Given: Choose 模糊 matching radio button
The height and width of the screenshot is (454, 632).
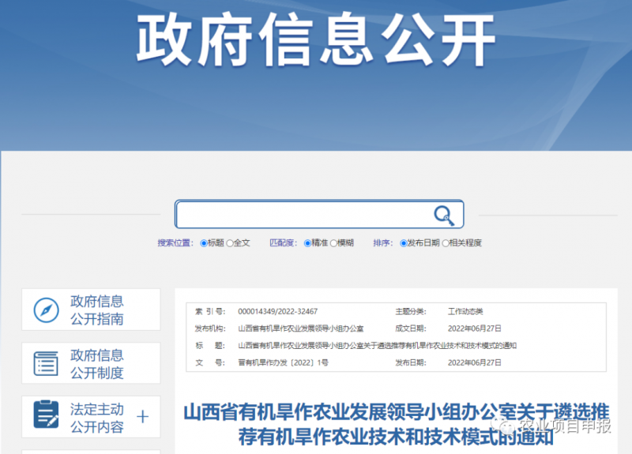Looking at the screenshot, I should (333, 243).
